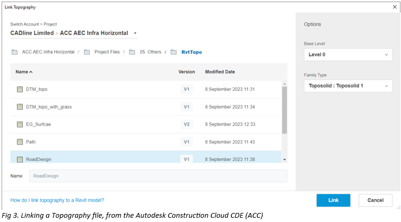Click V2 version badge of EG_Surfcae
Screen dimensions: 401x222
[186, 124]
